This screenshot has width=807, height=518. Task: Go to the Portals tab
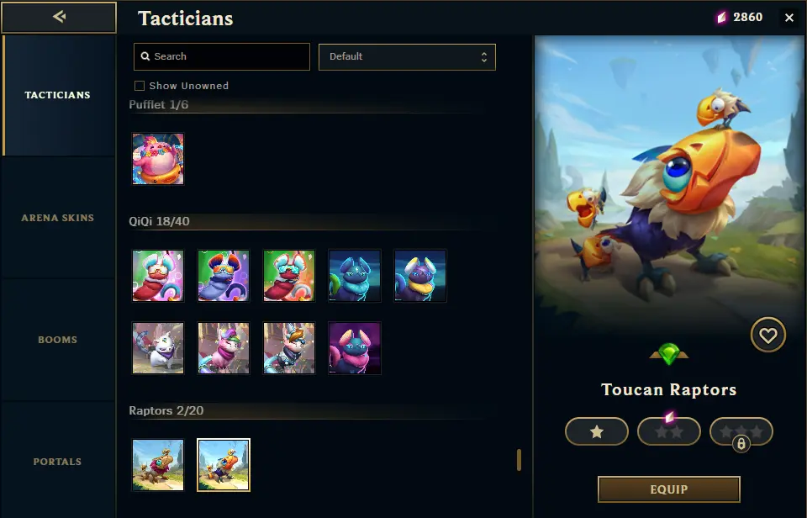coord(58,462)
